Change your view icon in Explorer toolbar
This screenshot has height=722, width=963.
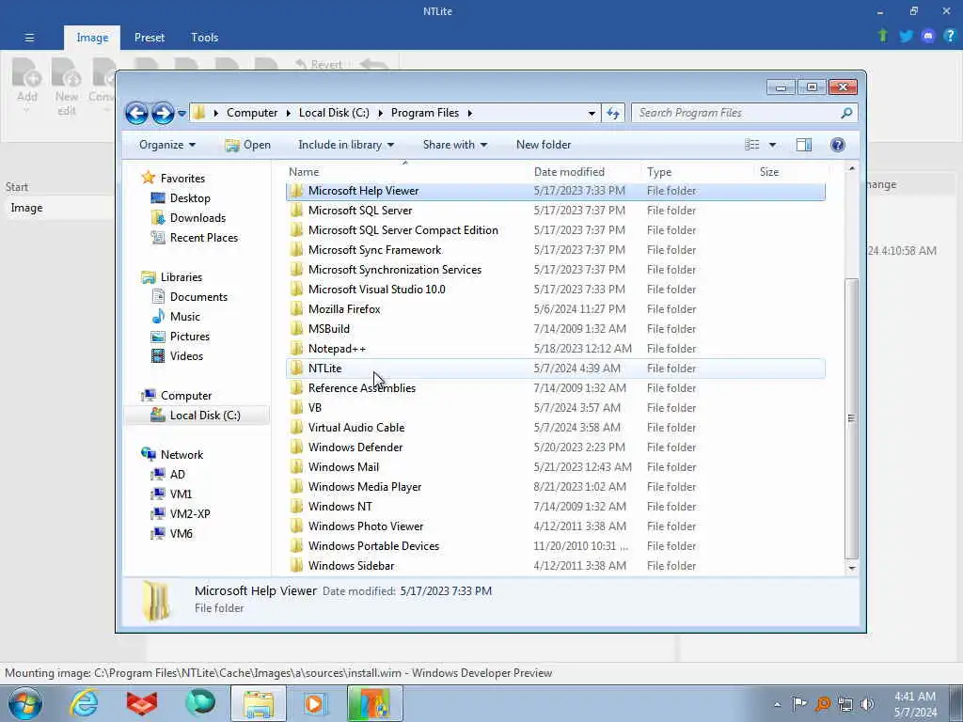coord(751,145)
